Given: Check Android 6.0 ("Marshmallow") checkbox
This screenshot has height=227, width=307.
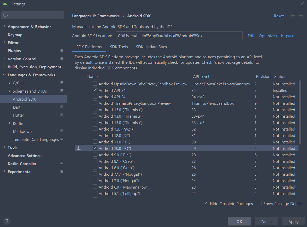Looking at the screenshot, I should point(95,187).
